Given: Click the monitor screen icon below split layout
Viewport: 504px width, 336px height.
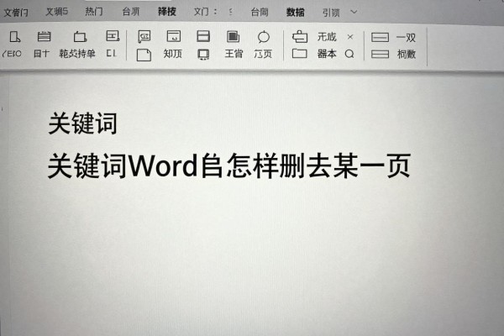Looking at the screenshot, I should pyautogui.click(x=203, y=55).
